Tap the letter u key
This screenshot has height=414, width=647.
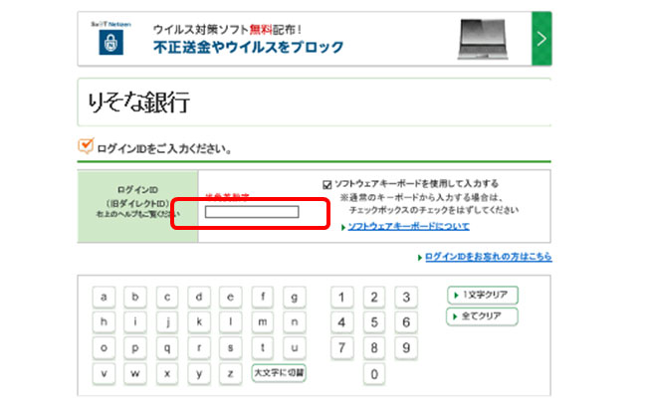(x=295, y=348)
